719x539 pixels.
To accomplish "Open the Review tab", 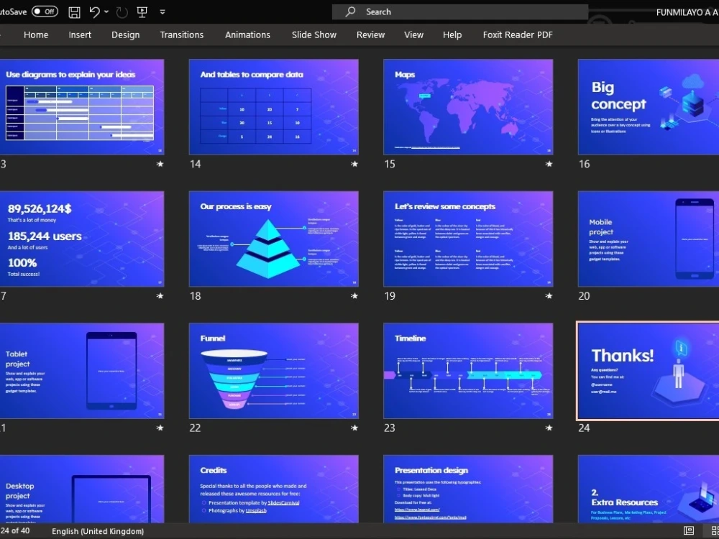I will pyautogui.click(x=370, y=34).
